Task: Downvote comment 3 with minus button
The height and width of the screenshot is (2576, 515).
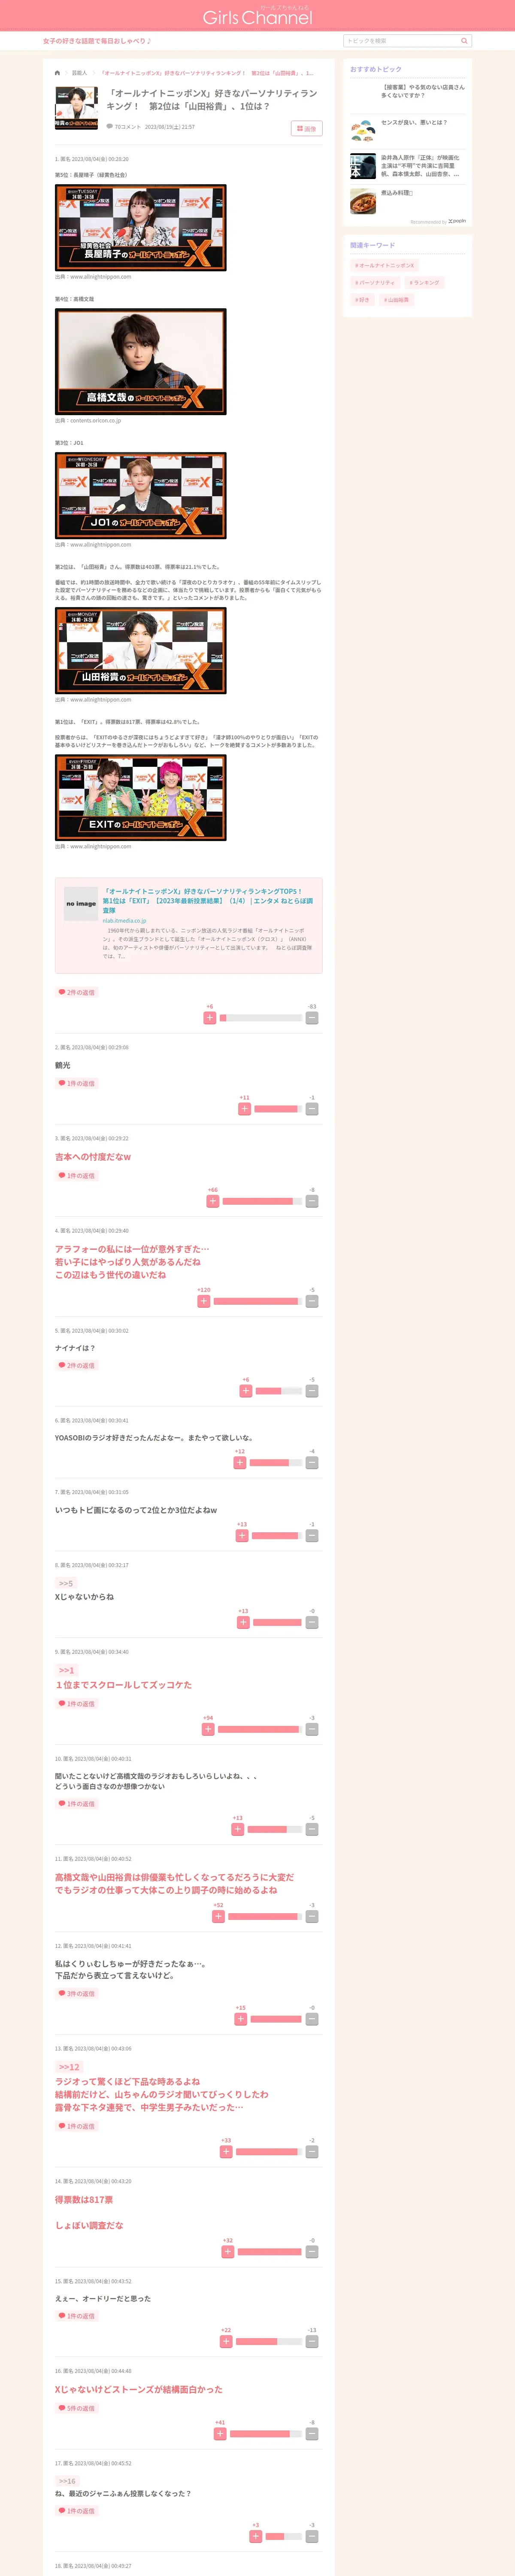Action: (x=312, y=1201)
